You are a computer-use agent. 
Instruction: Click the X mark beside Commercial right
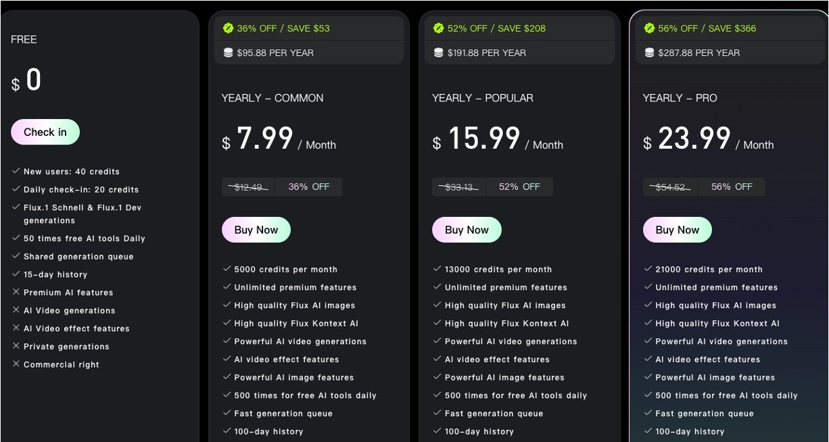(x=16, y=364)
